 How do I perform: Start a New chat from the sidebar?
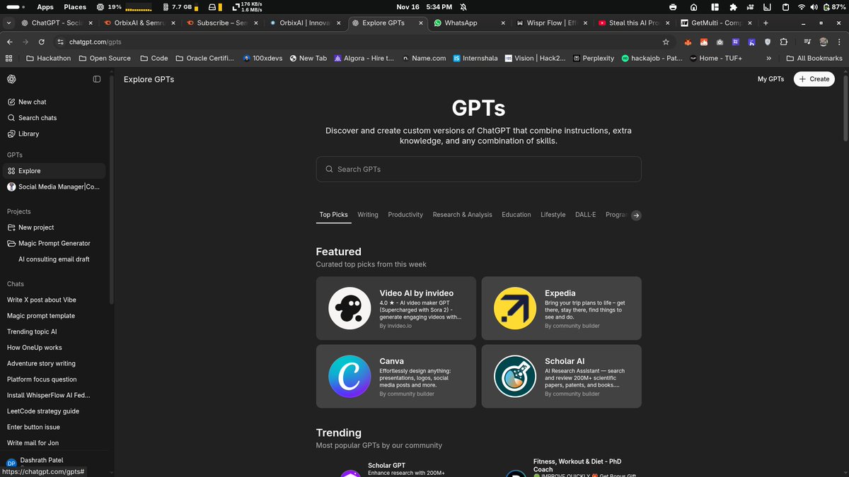tap(54, 102)
